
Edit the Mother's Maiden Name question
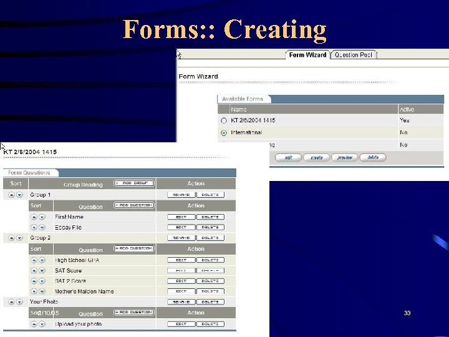pyautogui.click(x=181, y=291)
